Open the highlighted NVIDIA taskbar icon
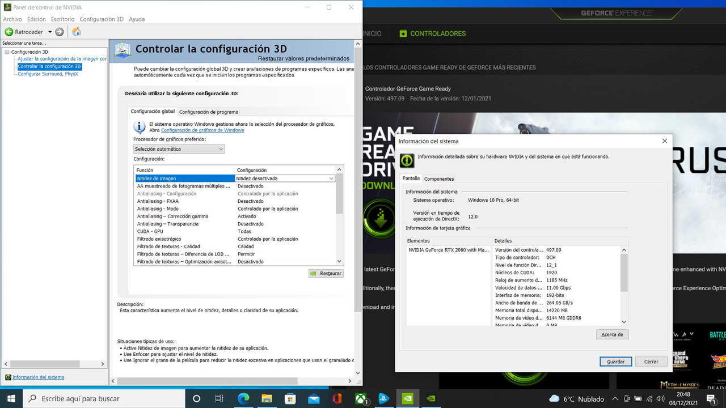 pyautogui.click(x=407, y=398)
